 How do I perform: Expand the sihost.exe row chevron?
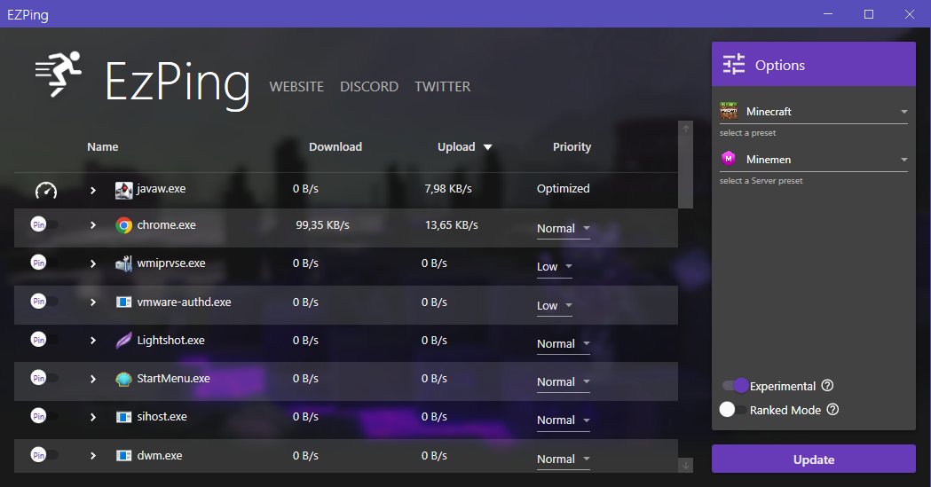[x=92, y=417]
